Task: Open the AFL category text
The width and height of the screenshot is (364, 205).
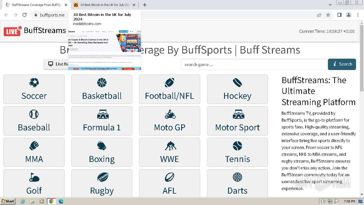Action: (x=169, y=190)
